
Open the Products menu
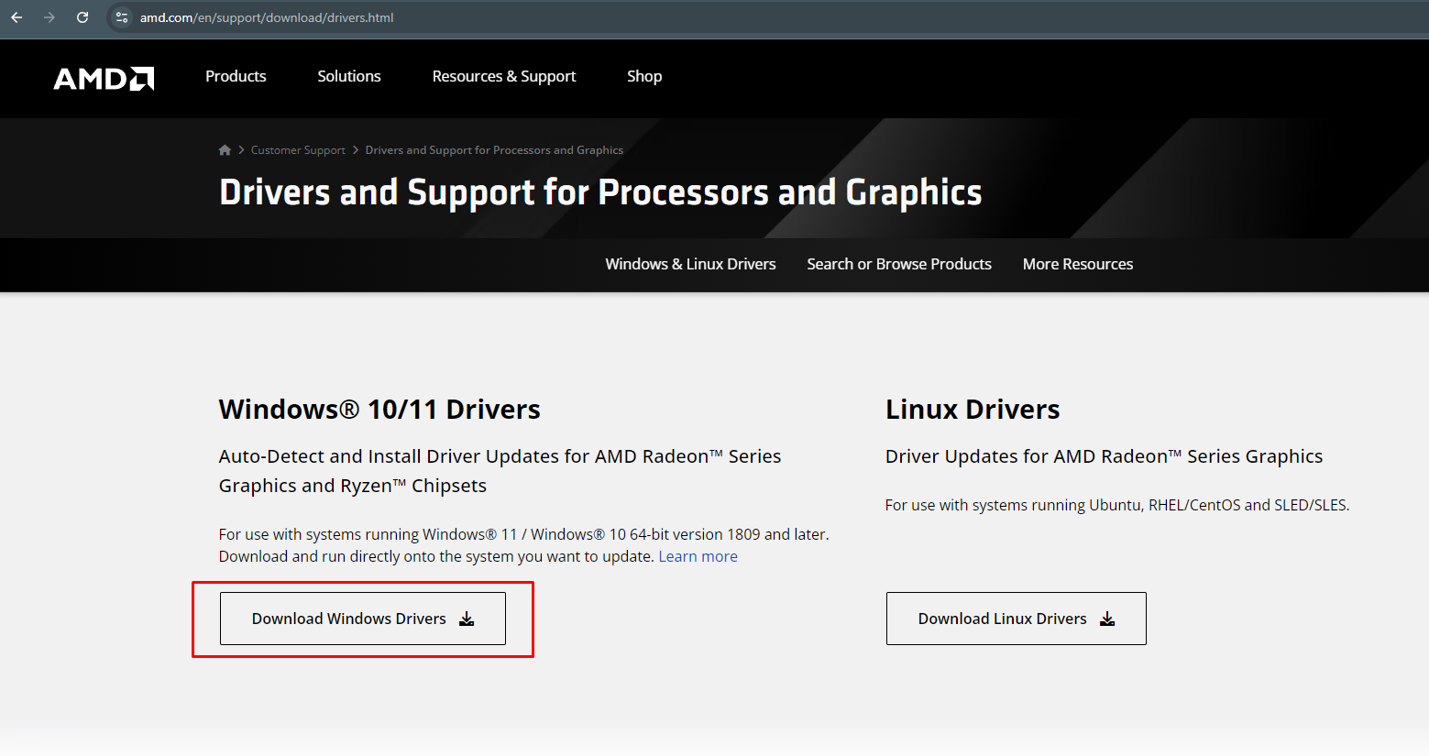click(x=236, y=76)
